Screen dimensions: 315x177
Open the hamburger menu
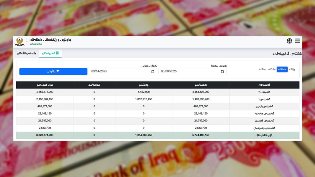tap(297, 41)
